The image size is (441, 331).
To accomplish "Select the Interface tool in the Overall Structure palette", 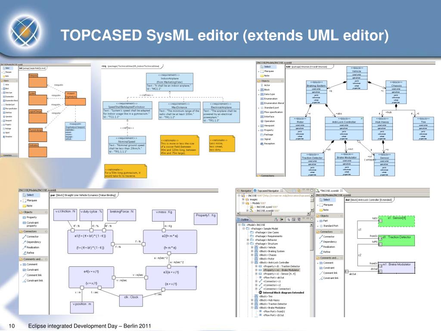I will [267, 116].
